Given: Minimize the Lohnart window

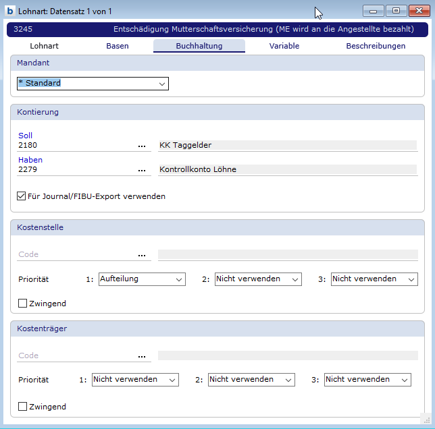Looking at the screenshot, I should pos(374,11).
